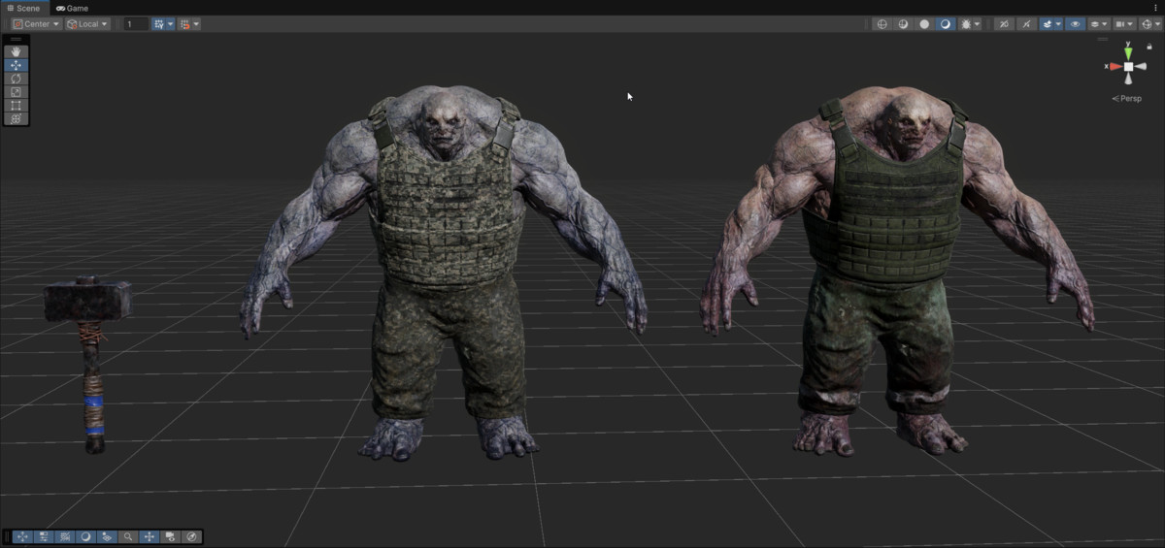Select the pink-skinned ogre model
1165x548 pixels.
tap(895, 272)
